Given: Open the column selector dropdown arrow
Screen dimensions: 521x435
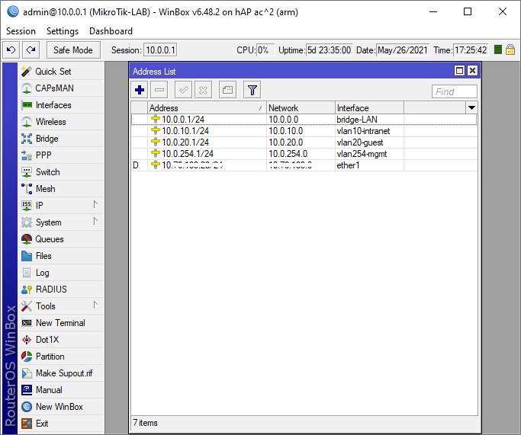Looking at the screenshot, I should [471, 108].
